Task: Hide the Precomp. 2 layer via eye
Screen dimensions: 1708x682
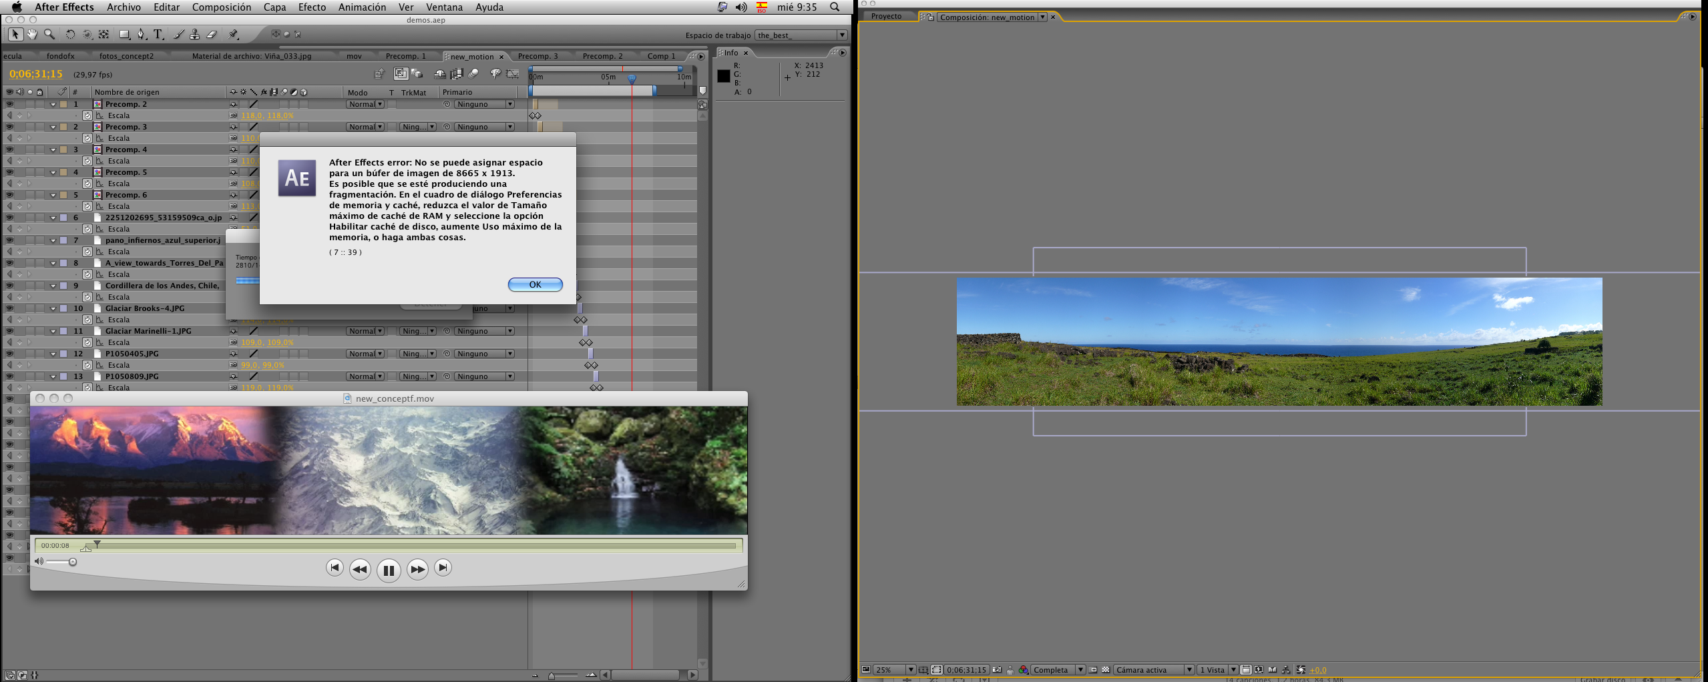Action: (9, 104)
